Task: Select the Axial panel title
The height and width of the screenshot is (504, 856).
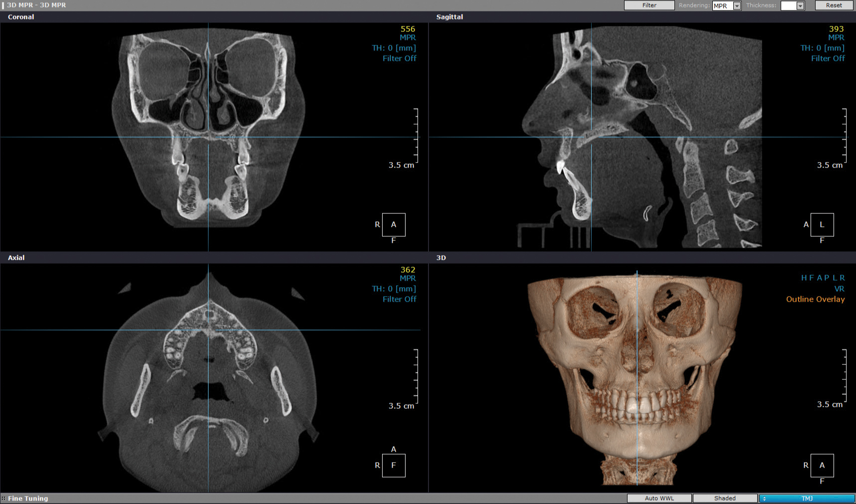Action: coord(16,258)
